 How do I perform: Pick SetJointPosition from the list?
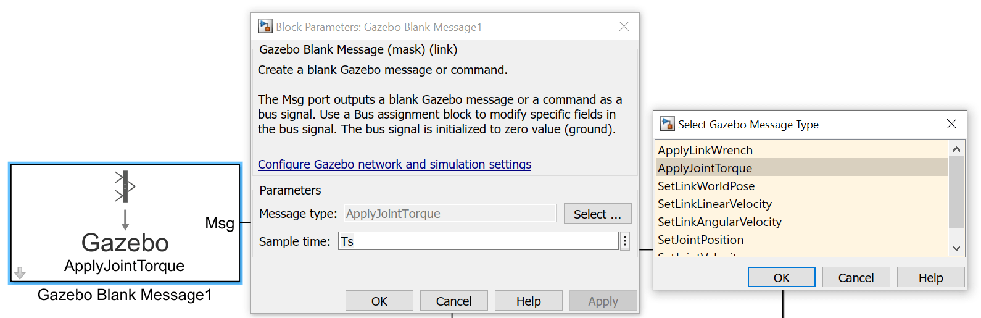click(701, 240)
